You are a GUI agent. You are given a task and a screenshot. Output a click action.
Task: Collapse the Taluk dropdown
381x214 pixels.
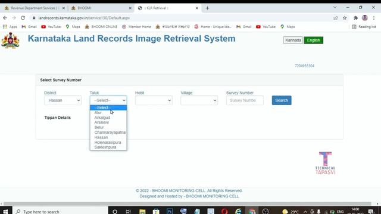point(108,100)
